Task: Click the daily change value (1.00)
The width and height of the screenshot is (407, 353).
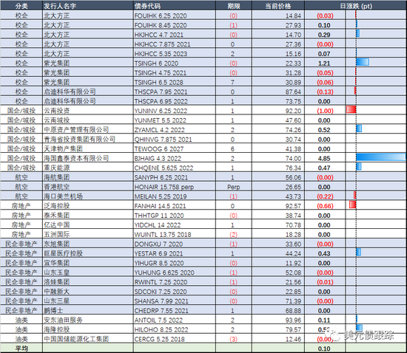Action: [325, 111]
